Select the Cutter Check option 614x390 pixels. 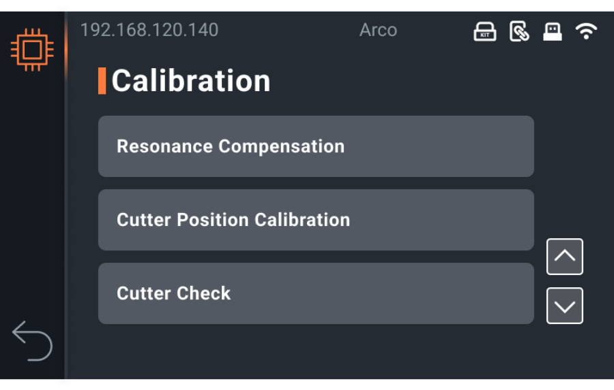coord(316,293)
